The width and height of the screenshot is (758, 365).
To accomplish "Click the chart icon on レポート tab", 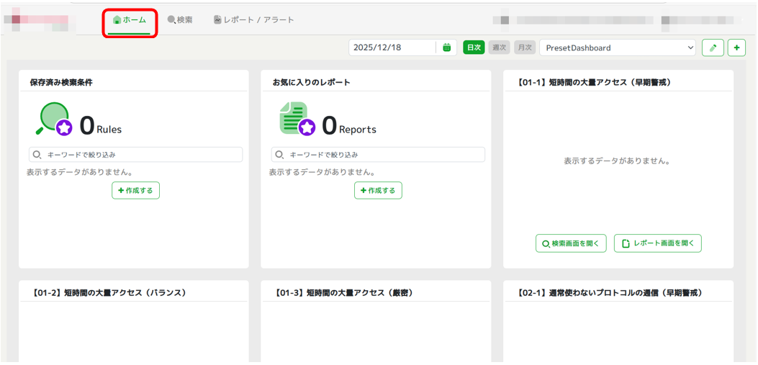I will [x=217, y=20].
